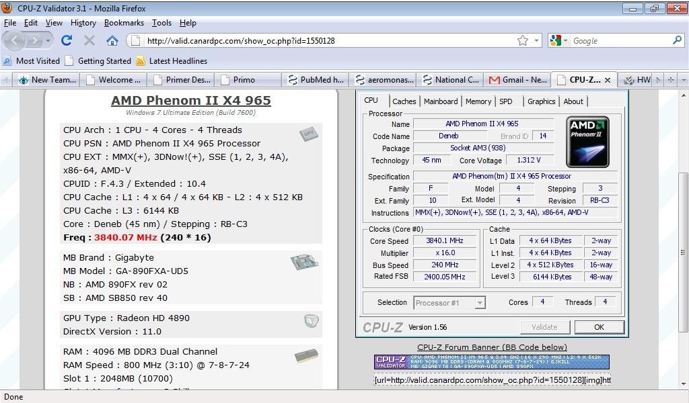Open the Edit menu

tap(31, 23)
